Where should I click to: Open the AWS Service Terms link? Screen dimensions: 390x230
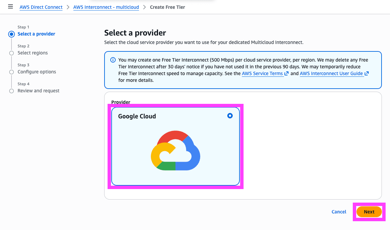262,74
